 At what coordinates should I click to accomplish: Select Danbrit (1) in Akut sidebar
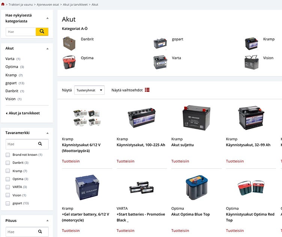pyautogui.click(x=15, y=91)
